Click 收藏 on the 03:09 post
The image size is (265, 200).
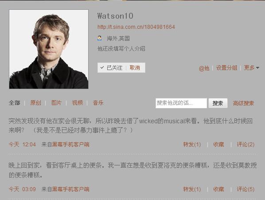coord(218,189)
